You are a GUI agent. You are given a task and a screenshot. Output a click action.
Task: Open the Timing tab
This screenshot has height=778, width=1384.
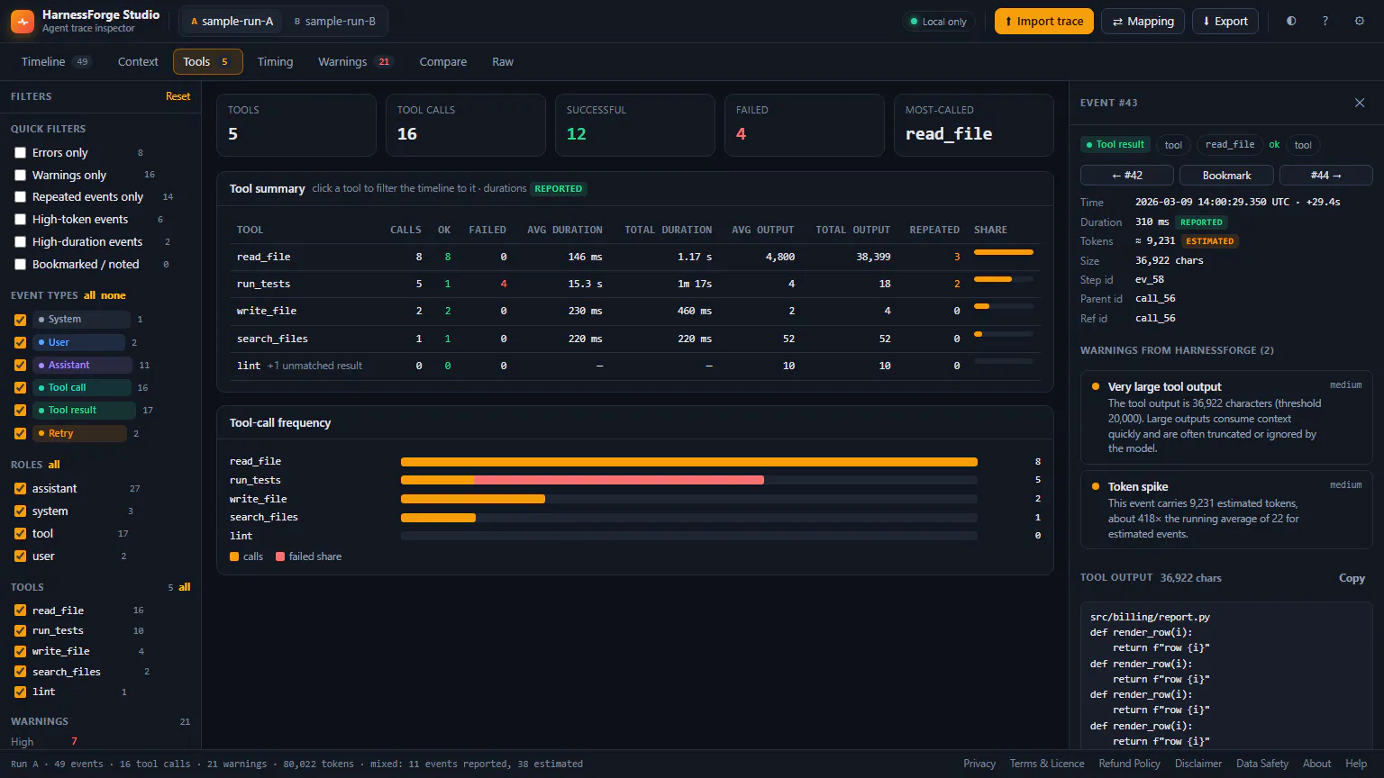tap(275, 62)
